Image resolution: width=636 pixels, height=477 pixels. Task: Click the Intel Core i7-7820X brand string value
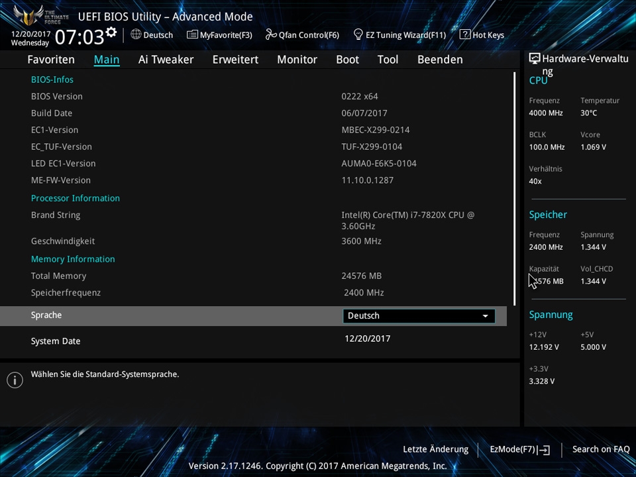(407, 221)
